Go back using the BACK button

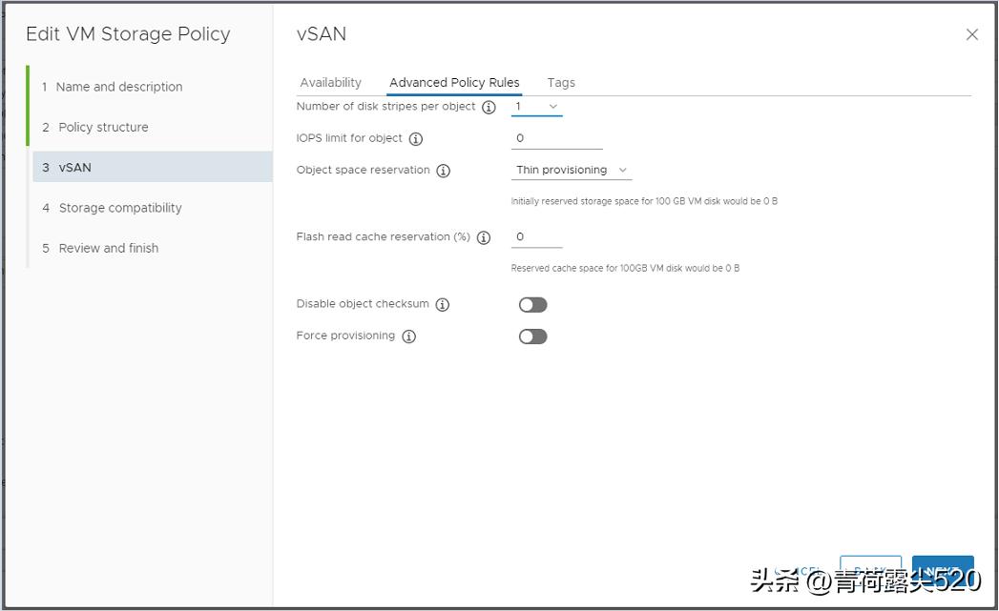click(x=870, y=570)
